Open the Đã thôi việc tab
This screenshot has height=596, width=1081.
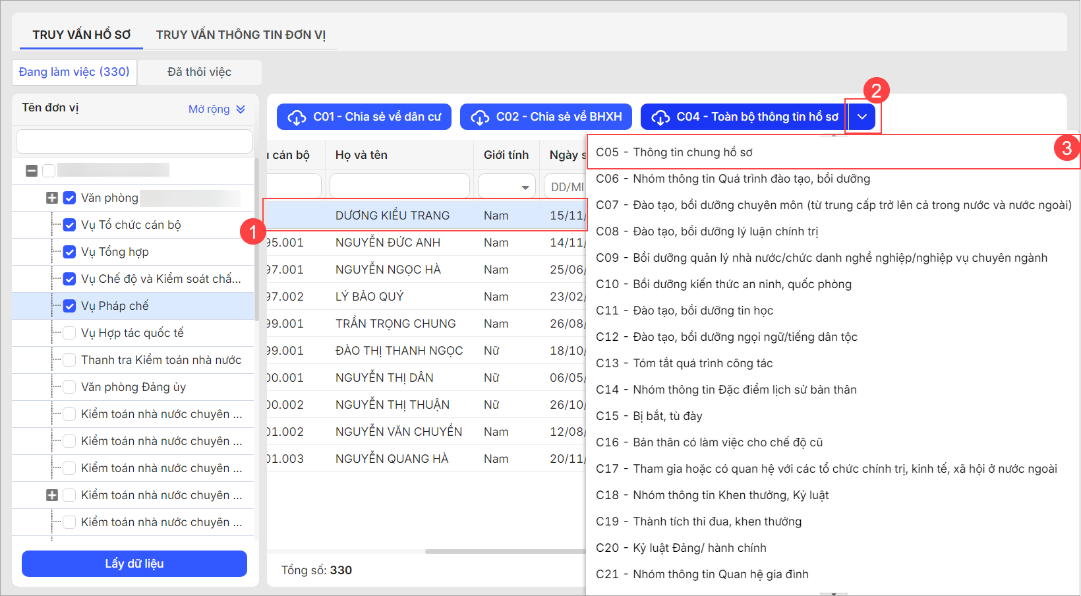point(199,72)
